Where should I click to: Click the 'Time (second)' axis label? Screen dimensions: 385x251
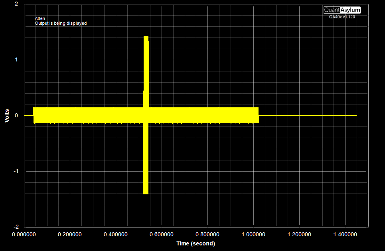pos(196,243)
